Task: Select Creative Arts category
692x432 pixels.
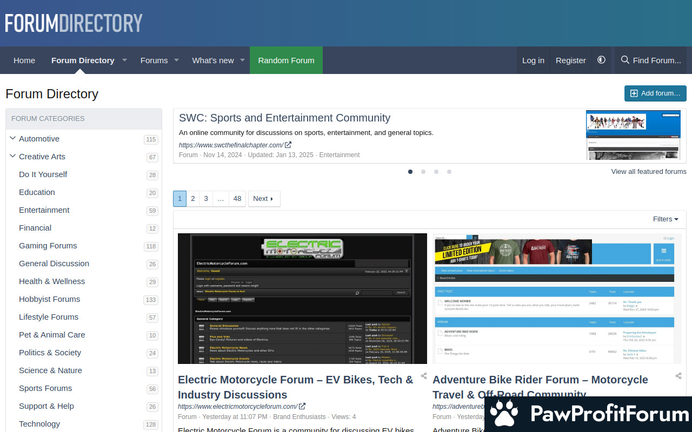Action: [42, 156]
